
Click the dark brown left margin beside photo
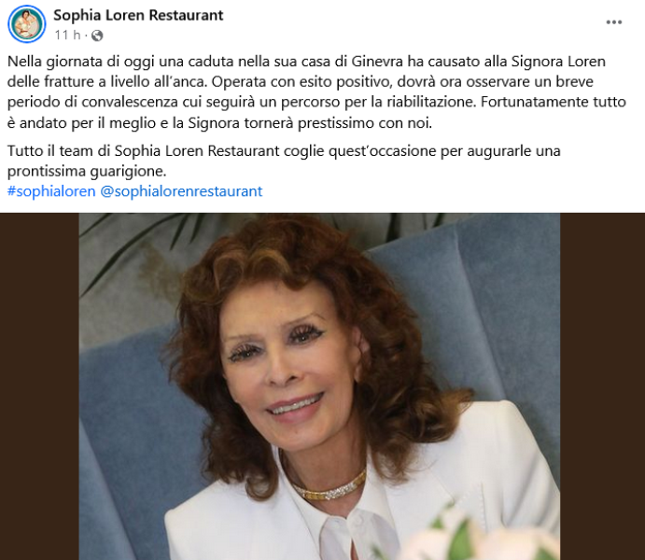pos(39,386)
